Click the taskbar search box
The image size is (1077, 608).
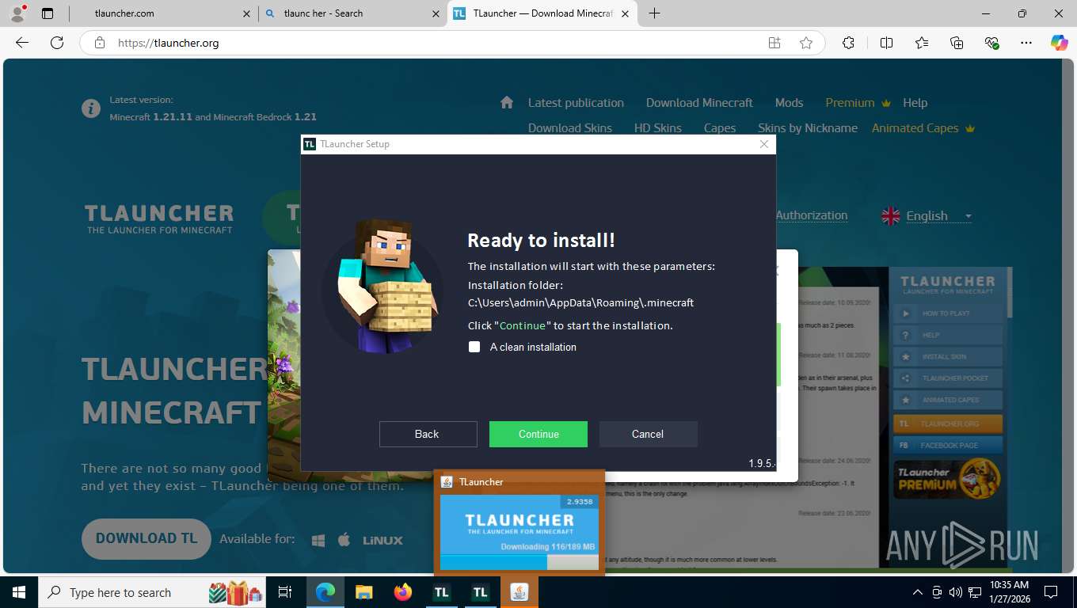pyautogui.click(x=153, y=592)
